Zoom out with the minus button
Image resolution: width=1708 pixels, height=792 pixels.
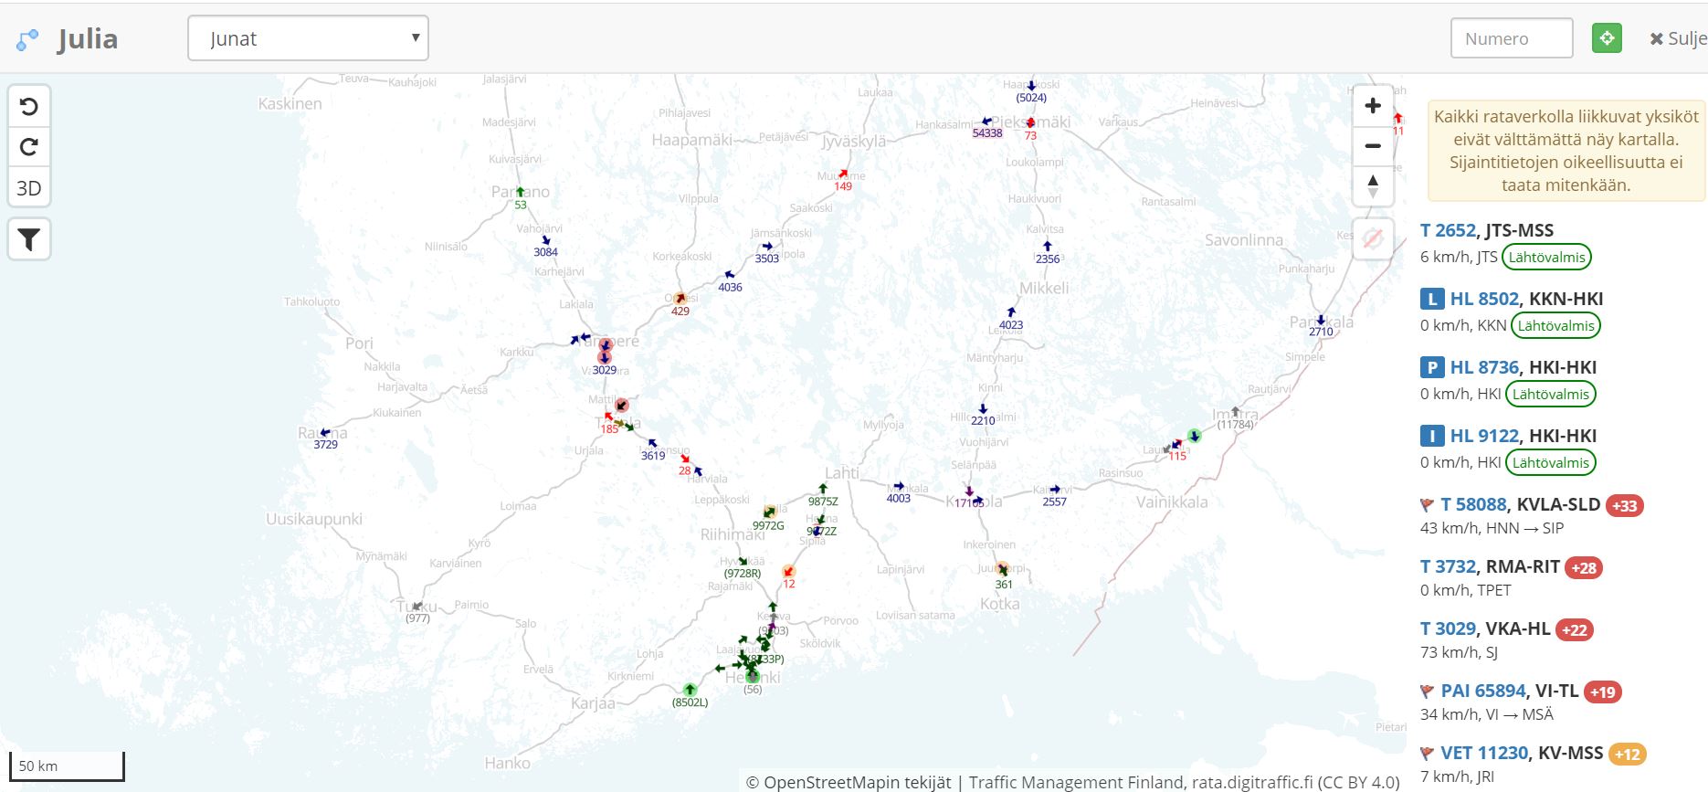1372,146
